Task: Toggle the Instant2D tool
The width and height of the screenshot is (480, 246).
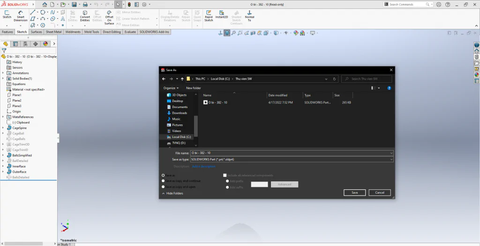Action: [x=222, y=14]
